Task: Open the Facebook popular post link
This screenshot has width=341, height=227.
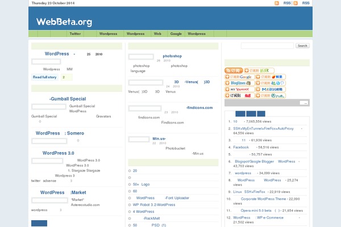Action: [x=241, y=148]
